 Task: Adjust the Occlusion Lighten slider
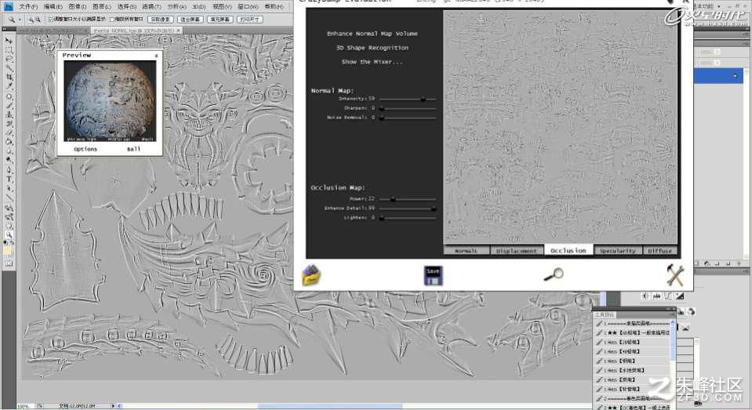point(408,218)
